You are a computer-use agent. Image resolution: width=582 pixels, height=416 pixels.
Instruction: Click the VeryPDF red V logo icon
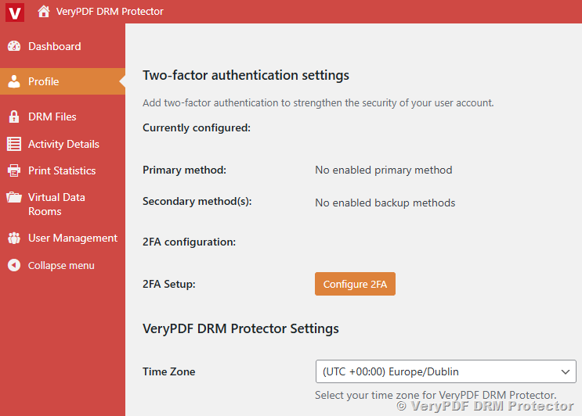(14, 12)
